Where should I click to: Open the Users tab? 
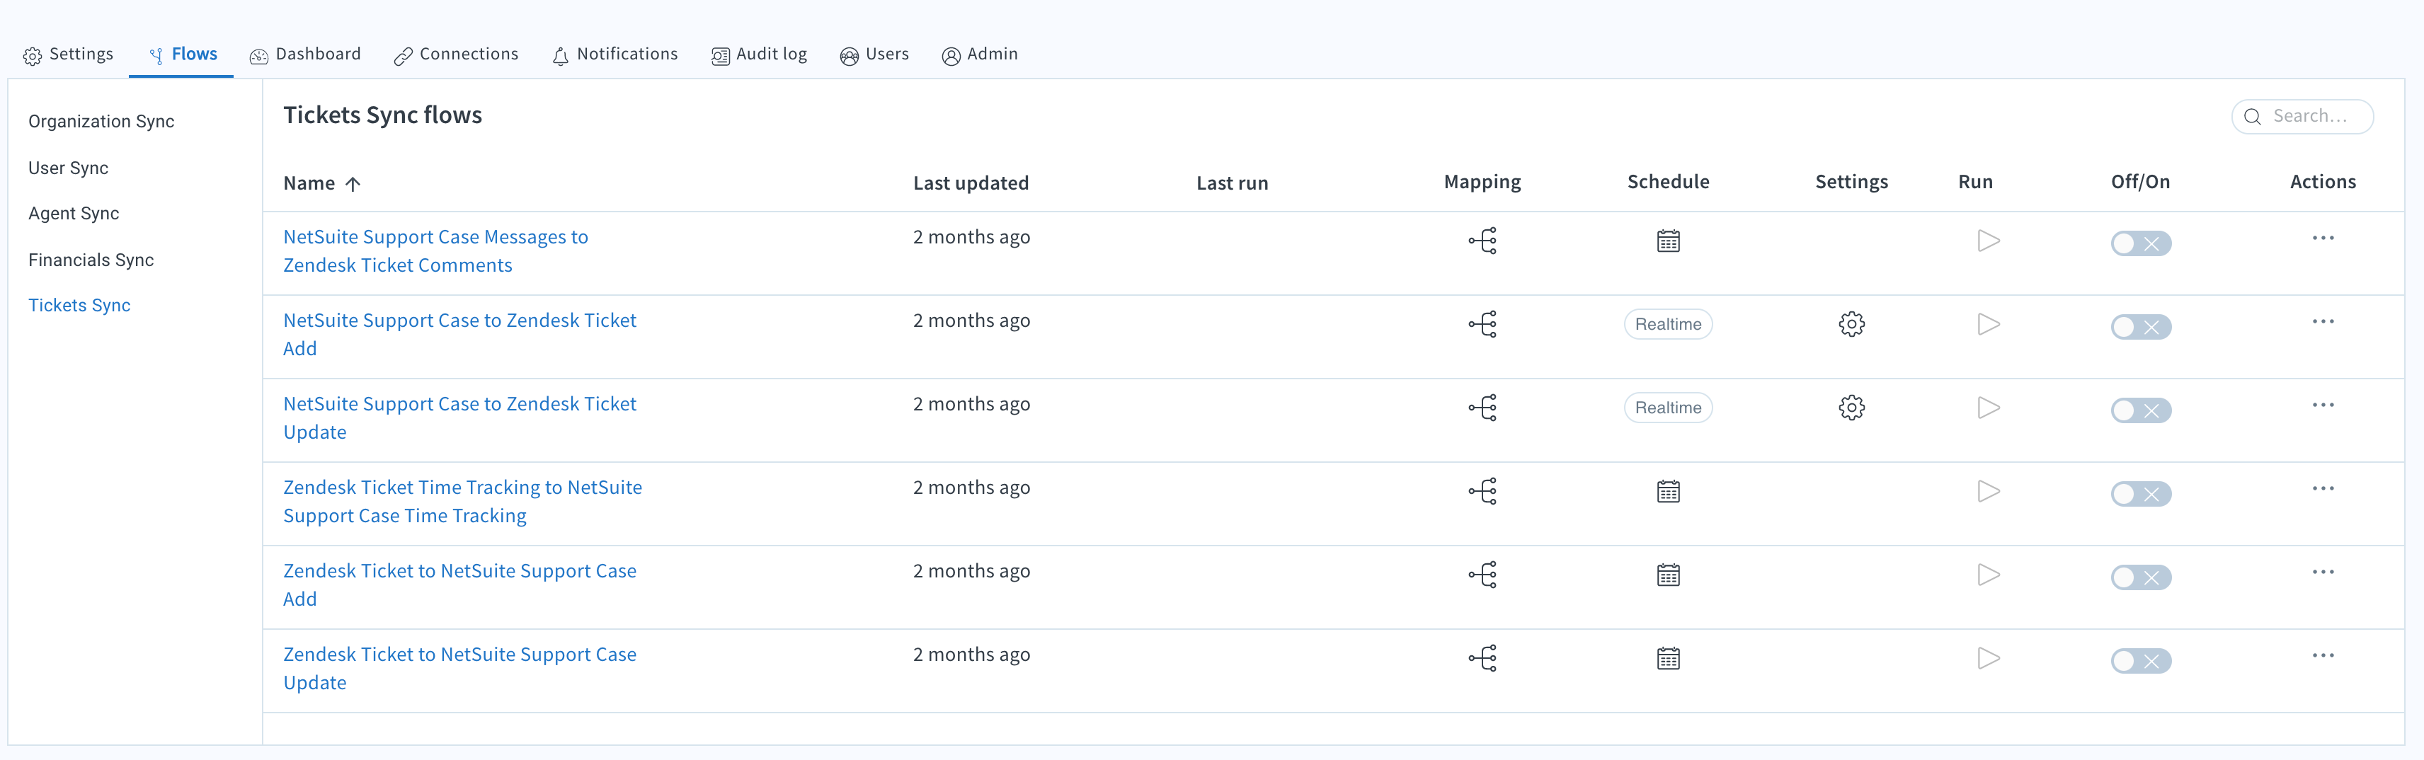click(x=874, y=54)
